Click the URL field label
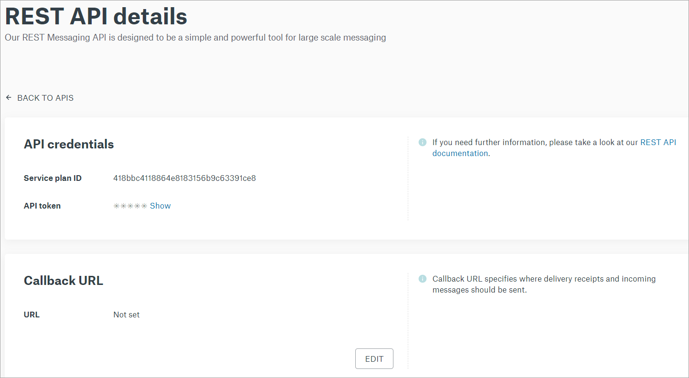Image resolution: width=689 pixels, height=378 pixels. (32, 315)
